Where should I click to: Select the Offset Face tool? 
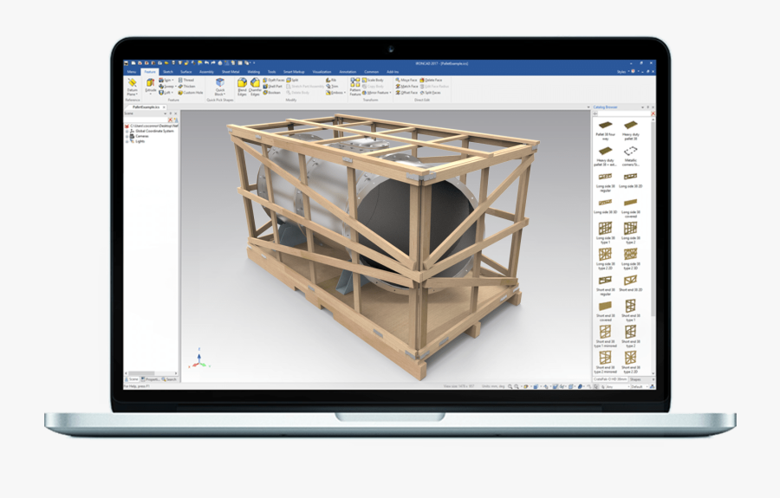tap(408, 93)
